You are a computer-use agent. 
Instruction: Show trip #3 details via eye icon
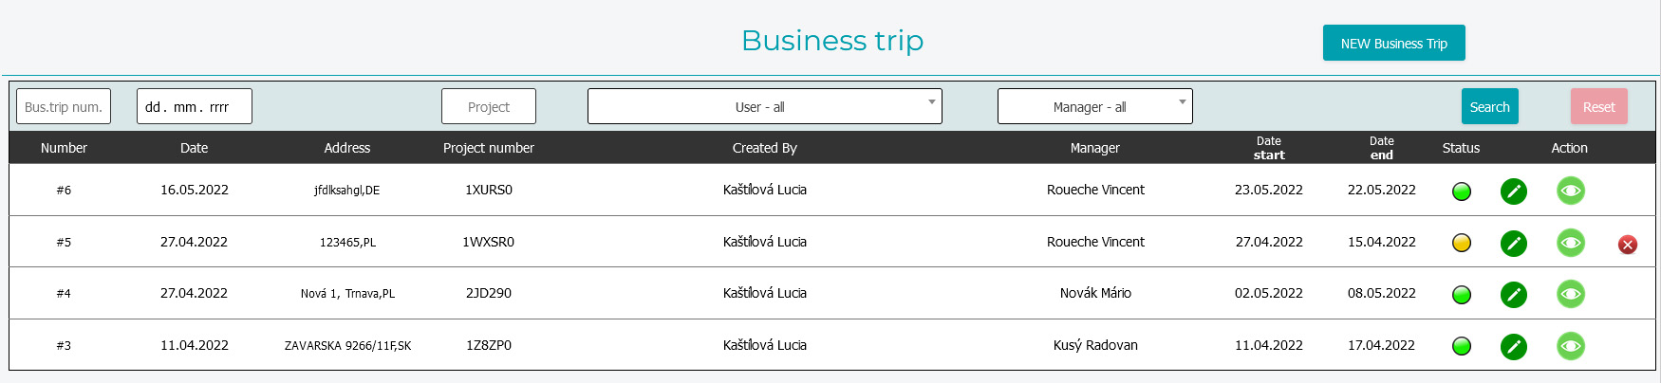[1571, 347]
